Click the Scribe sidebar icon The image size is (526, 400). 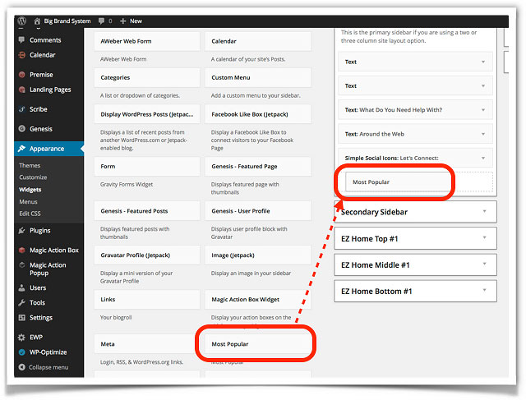click(x=22, y=109)
